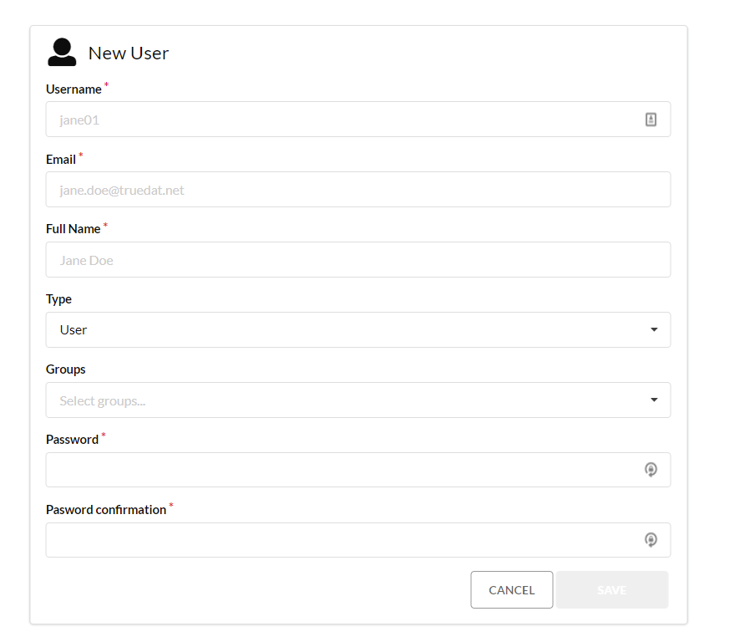755x642 pixels.
Task: Click the Save button
Action: (611, 590)
